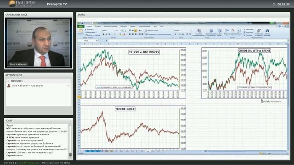Viewport: 294px width, 165px height.
Task: Click the decrease indent icon
Action: click(x=140, y=34)
